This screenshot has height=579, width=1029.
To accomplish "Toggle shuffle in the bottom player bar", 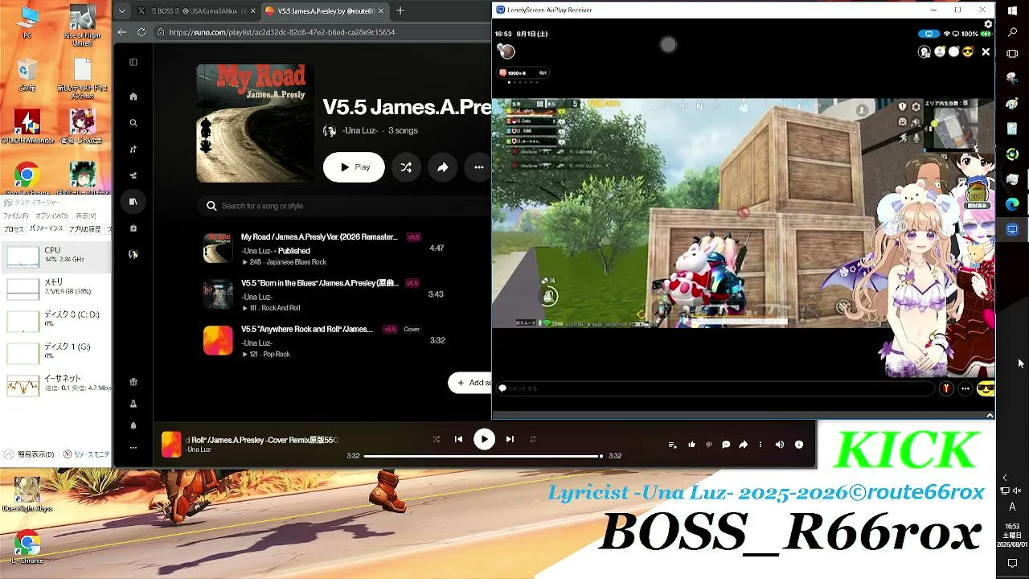I will tap(436, 439).
